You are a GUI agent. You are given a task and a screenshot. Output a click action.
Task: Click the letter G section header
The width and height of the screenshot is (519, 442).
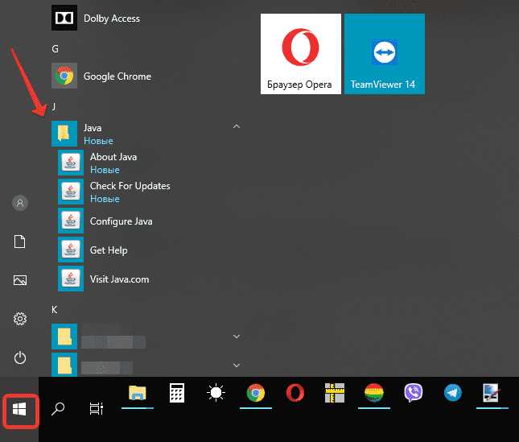(x=55, y=48)
